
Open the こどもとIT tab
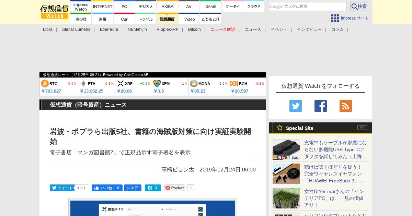[210, 19]
